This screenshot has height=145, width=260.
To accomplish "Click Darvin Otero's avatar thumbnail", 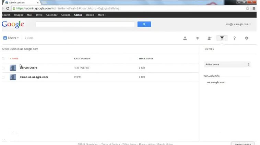I will (13, 68).
